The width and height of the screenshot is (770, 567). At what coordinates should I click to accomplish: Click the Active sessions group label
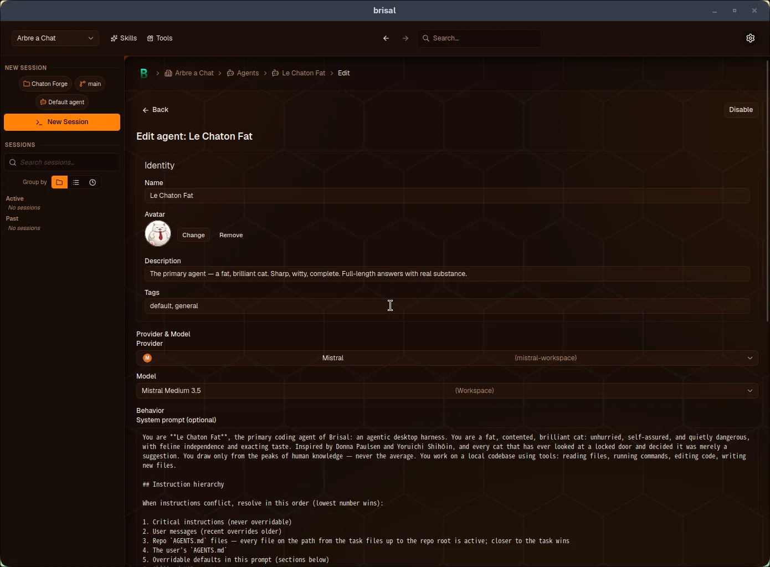[x=15, y=198]
